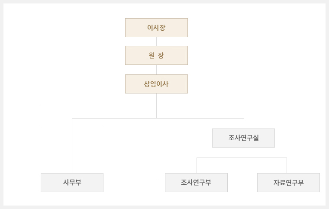Click vertical connector directly below 상임이사 box
This screenshot has width=329, height=209.
pyautogui.click(x=156, y=106)
